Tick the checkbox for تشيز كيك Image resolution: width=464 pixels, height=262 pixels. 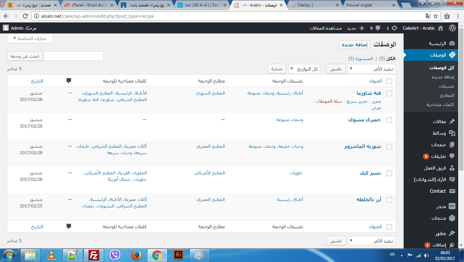(x=389, y=173)
